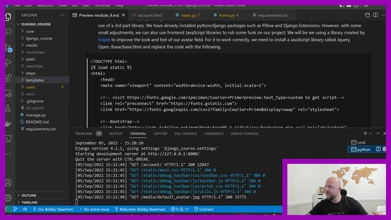Click the eye icon in the status bar
This screenshot has height=220, width=391.
point(25,209)
